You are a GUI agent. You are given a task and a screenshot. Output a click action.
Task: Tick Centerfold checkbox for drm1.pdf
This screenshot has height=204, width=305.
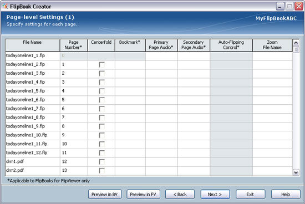[x=101, y=162]
